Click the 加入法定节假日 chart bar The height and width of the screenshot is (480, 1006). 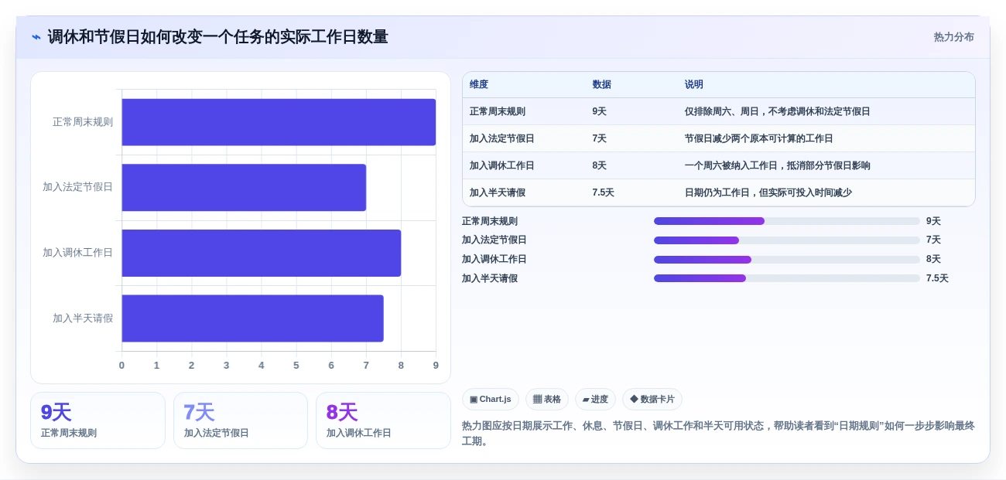[244, 187]
